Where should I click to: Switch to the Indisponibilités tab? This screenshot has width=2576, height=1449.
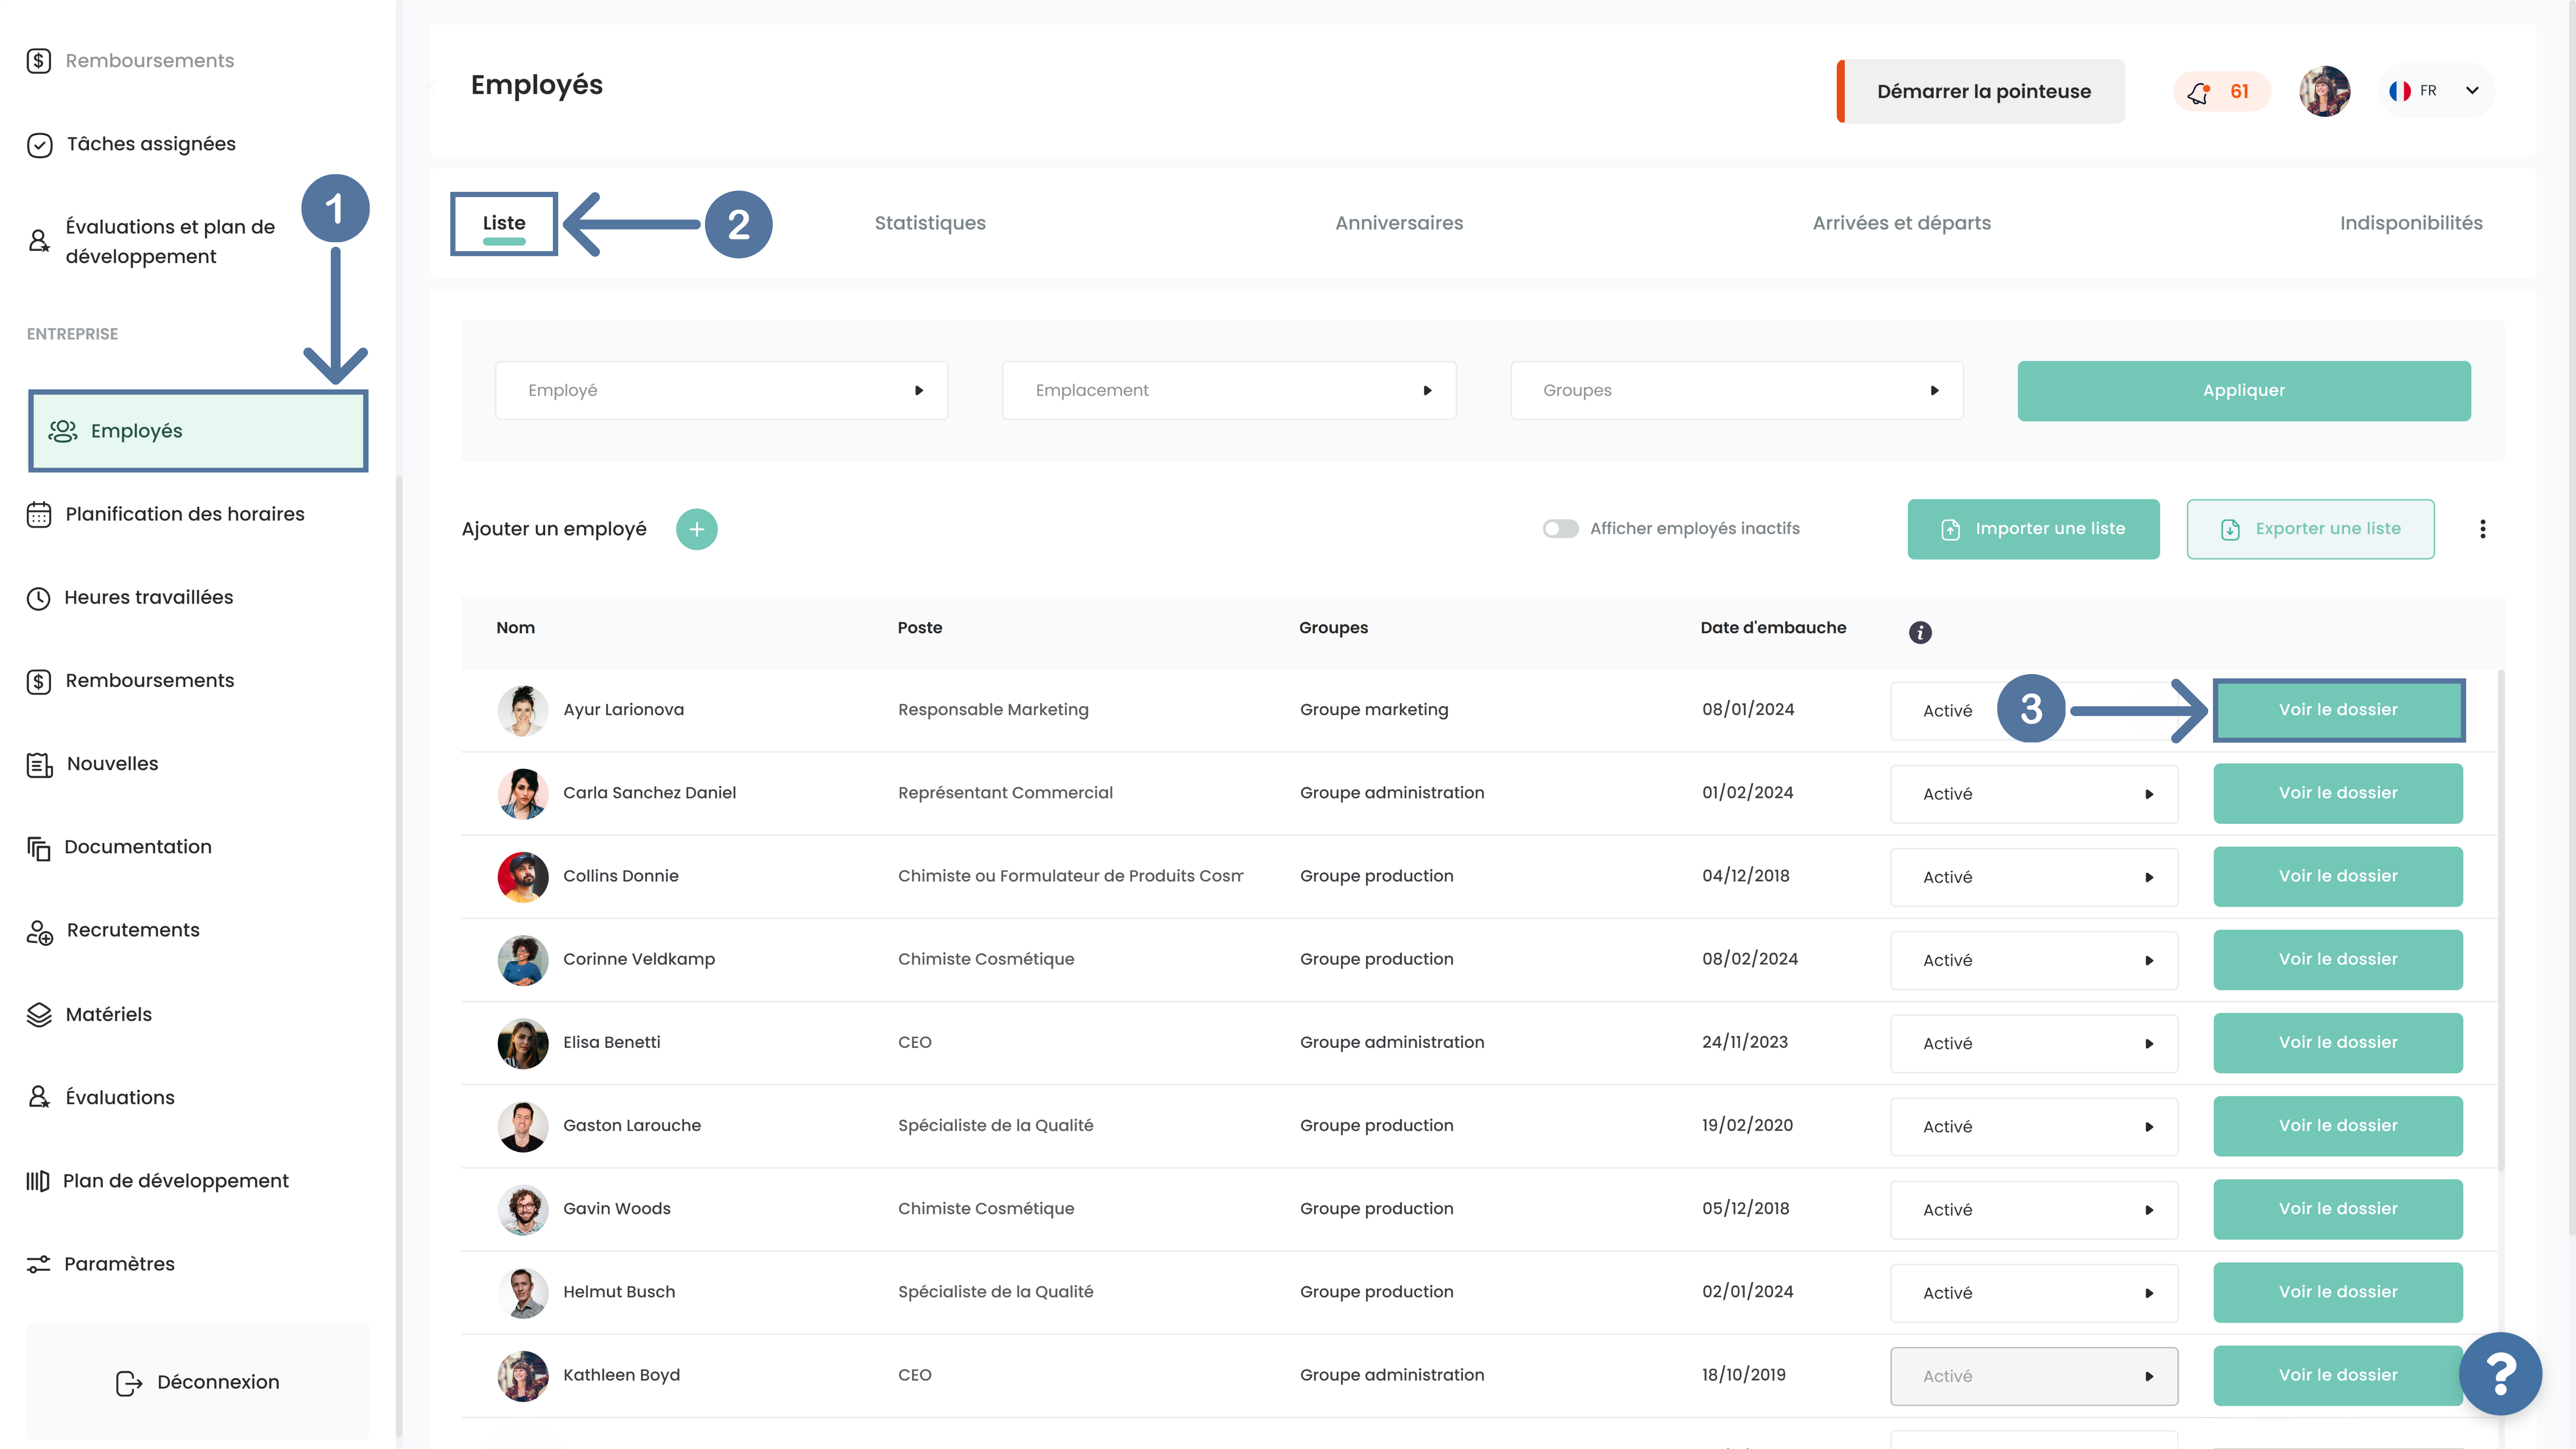[2411, 223]
